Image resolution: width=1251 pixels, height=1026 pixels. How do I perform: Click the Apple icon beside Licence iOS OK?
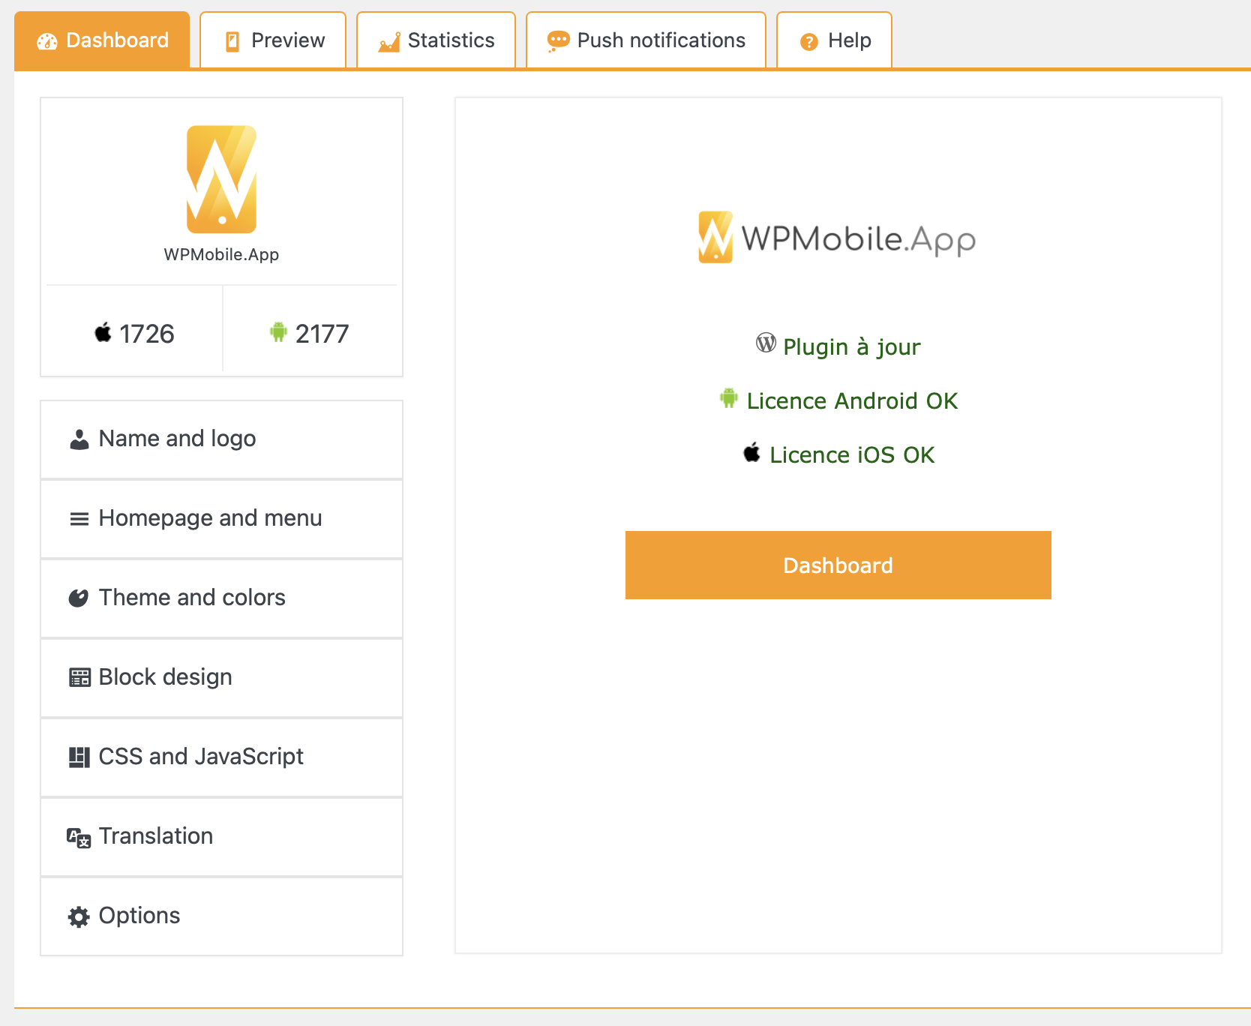pyautogui.click(x=751, y=452)
